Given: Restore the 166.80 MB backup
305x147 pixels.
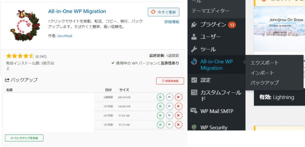Looking at the screenshot, I should click(x=169, y=106).
